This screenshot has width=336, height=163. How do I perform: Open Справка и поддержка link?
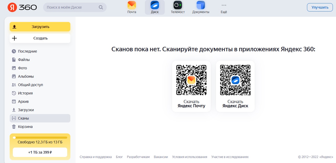pos(96,157)
